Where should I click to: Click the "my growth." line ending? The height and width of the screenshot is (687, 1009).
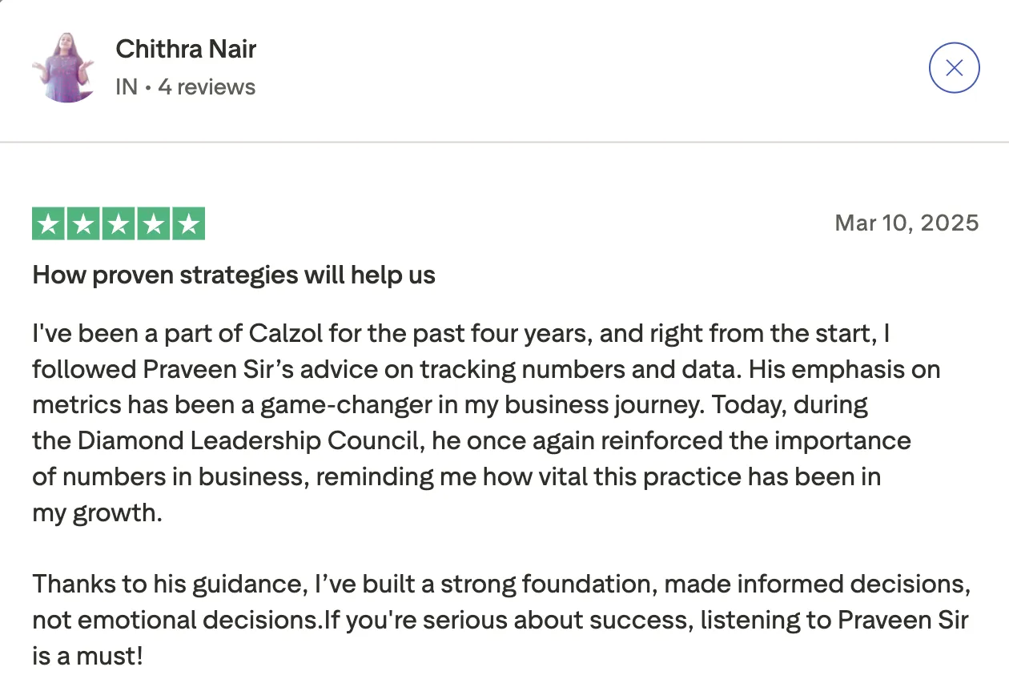[98, 513]
